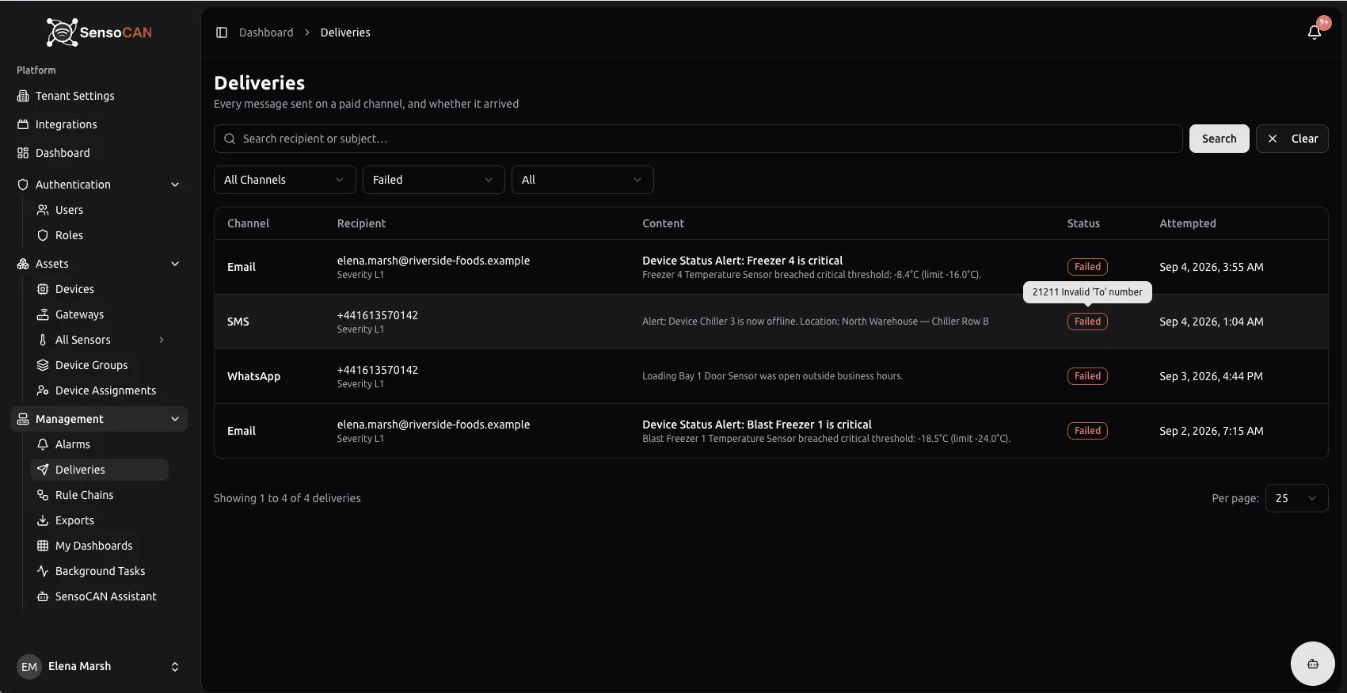Click 'Device Status Alert: Freezer 4 is critical'
This screenshot has height=693, width=1347.
tap(743, 261)
